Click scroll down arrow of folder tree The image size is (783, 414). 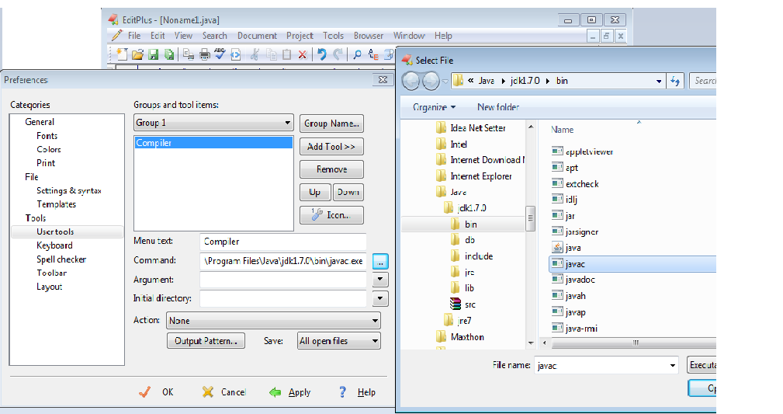530,343
